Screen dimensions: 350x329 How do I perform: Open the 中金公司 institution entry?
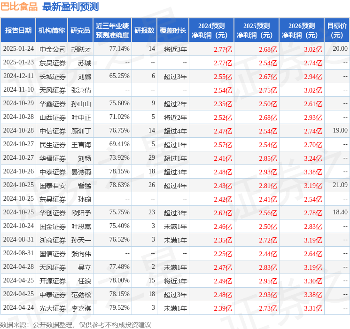pyautogui.click(x=53, y=49)
